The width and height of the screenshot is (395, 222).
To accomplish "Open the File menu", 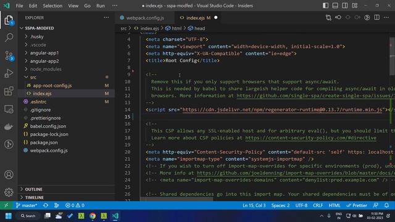I will coord(19,6).
